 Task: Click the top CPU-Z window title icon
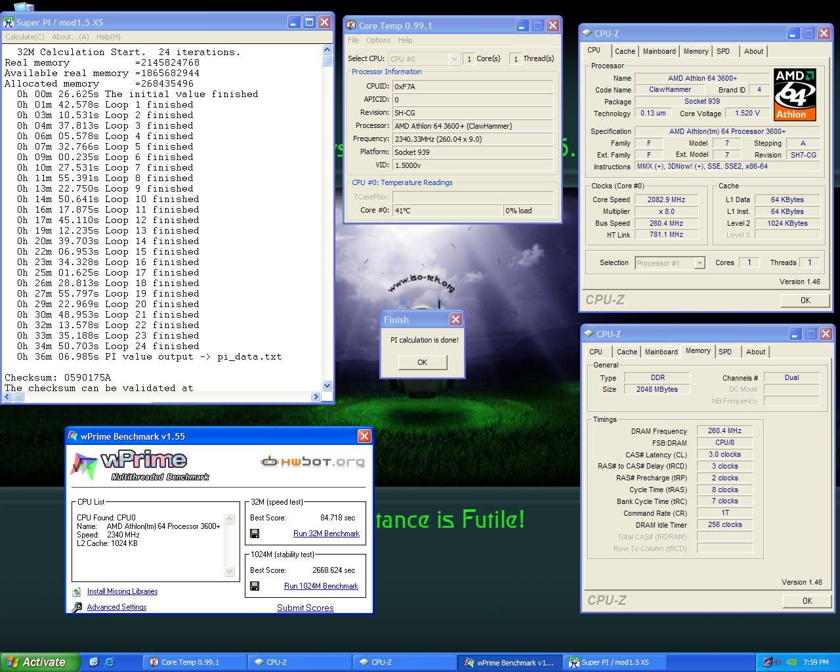pos(587,33)
